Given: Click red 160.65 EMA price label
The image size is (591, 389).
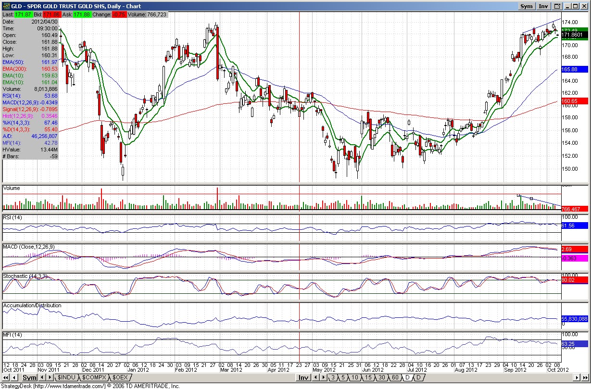Looking at the screenshot, I should [574, 101].
